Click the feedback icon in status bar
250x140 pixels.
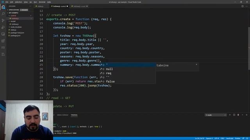coord(243,138)
